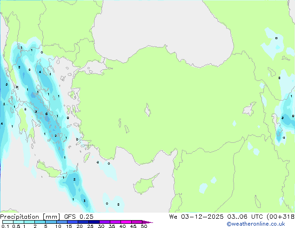The image size is (295, 228).
Task: Click the legend label "30"
Action: pos(101,226)
